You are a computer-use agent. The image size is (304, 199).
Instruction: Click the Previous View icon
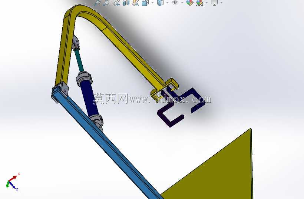(116, 3)
